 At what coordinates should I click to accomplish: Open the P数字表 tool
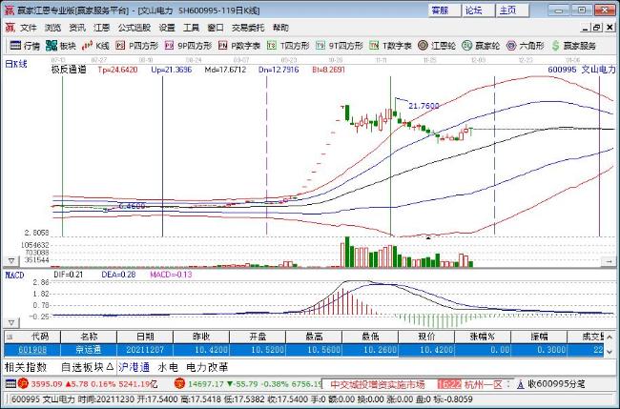[x=239, y=46]
